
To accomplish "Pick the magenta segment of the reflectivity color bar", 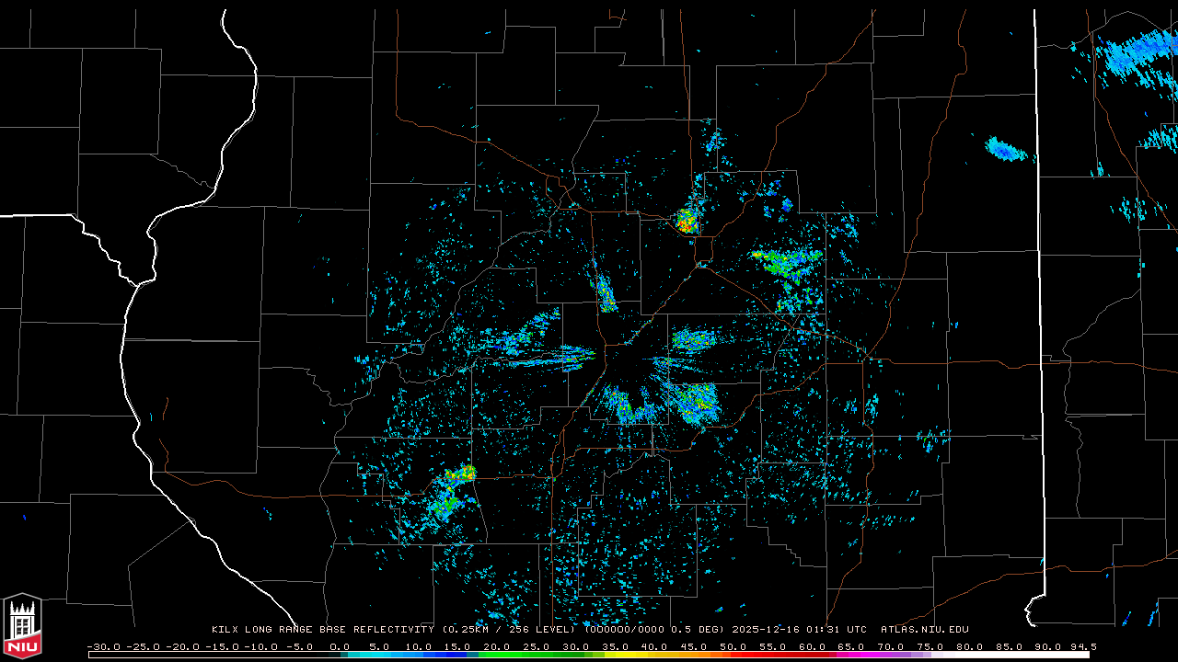I will coord(856,655).
